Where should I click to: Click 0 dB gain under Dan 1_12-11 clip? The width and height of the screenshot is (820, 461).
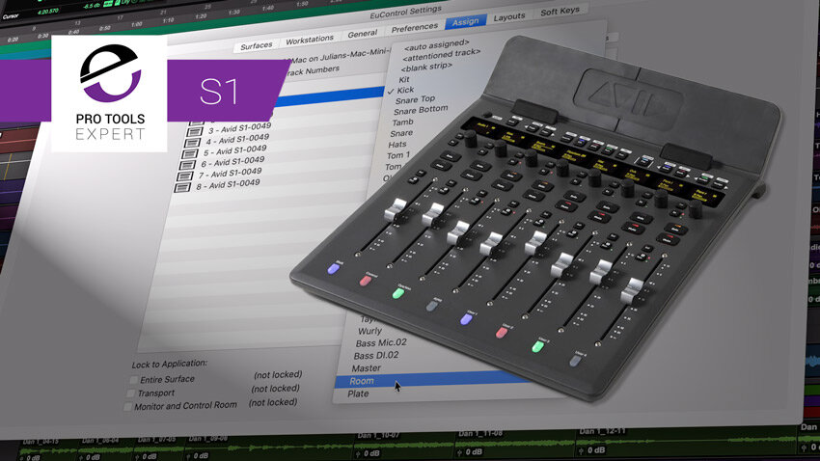(x=595, y=450)
